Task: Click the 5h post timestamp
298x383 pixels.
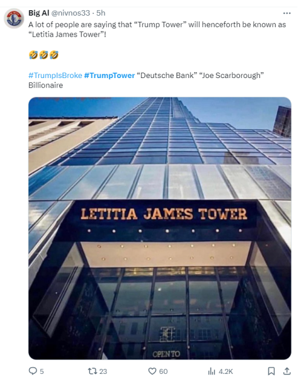Action: [x=101, y=13]
